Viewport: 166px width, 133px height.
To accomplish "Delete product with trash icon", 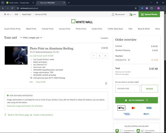I will (106, 83).
